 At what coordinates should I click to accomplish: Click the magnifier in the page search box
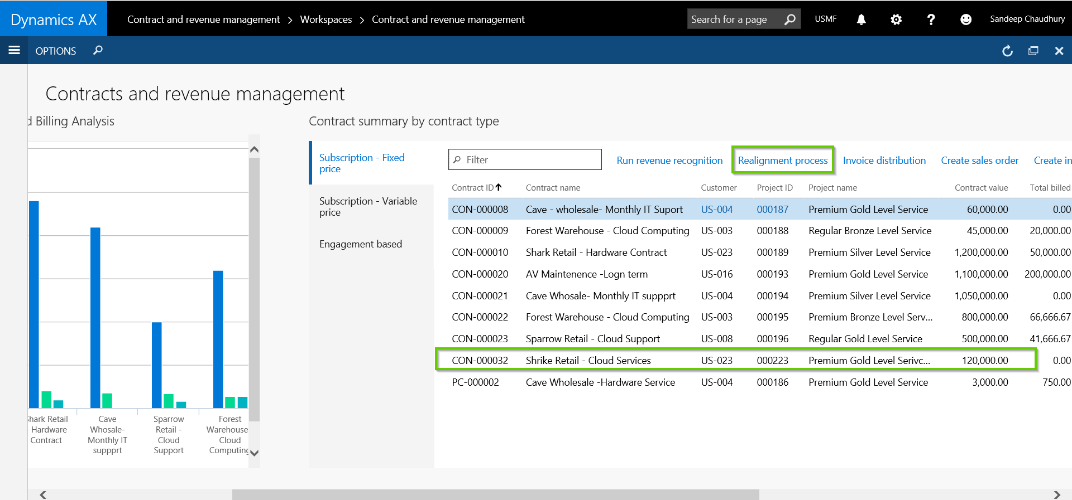[789, 19]
